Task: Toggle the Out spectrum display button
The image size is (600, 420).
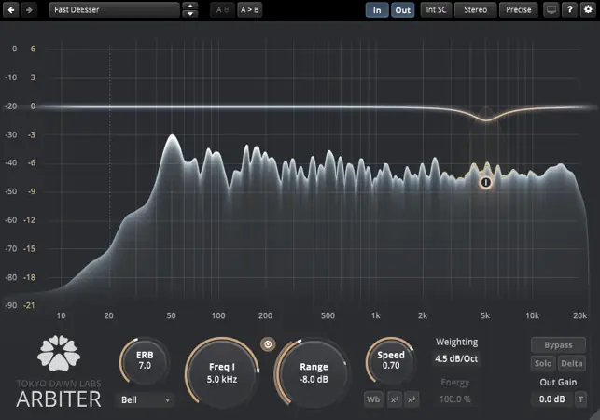Action: click(402, 10)
